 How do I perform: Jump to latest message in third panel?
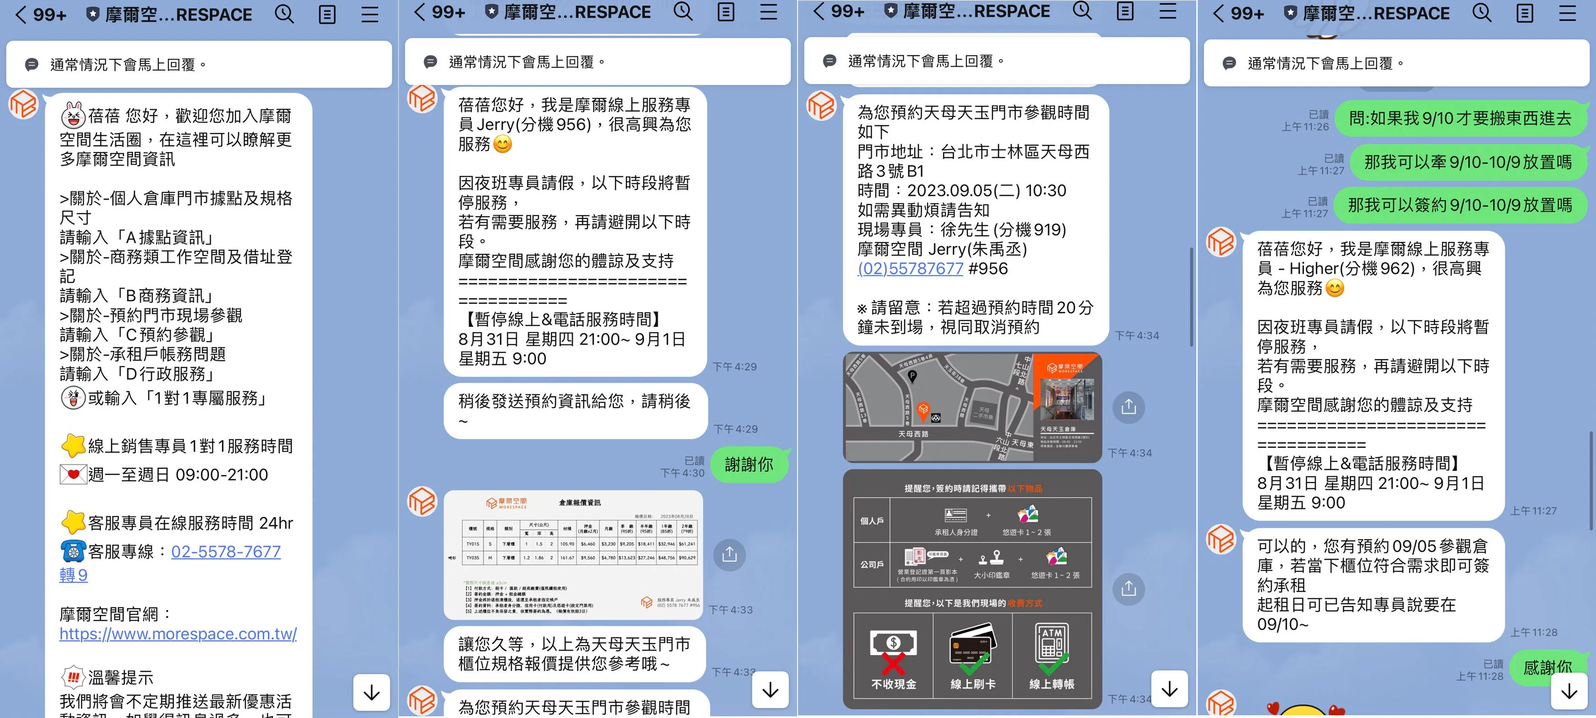(x=1170, y=688)
